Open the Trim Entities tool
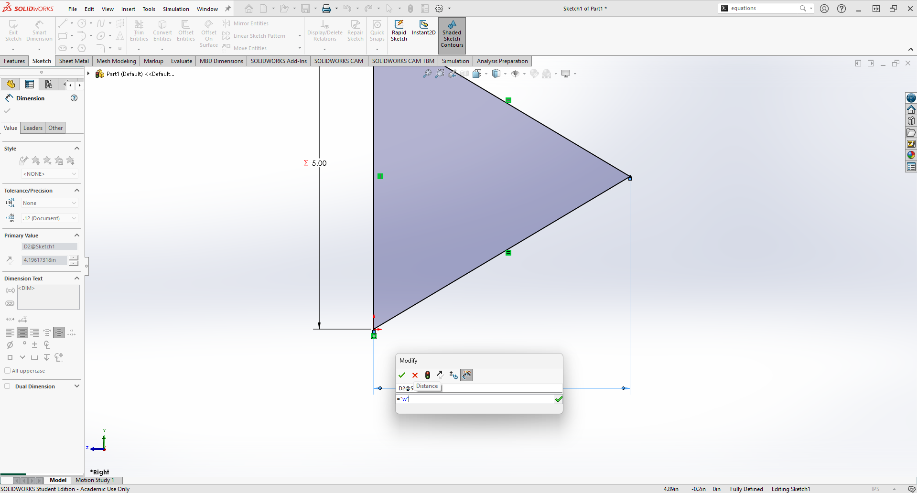917x493 pixels. [139, 32]
